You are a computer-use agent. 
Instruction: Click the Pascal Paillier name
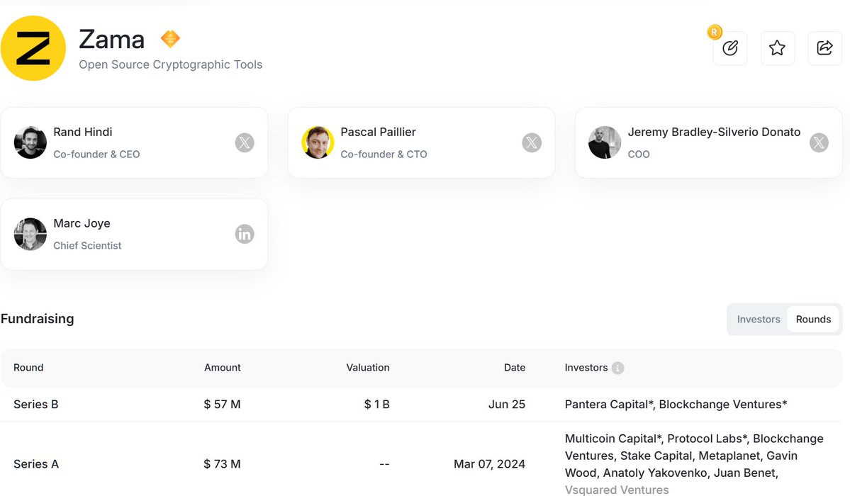pos(379,133)
